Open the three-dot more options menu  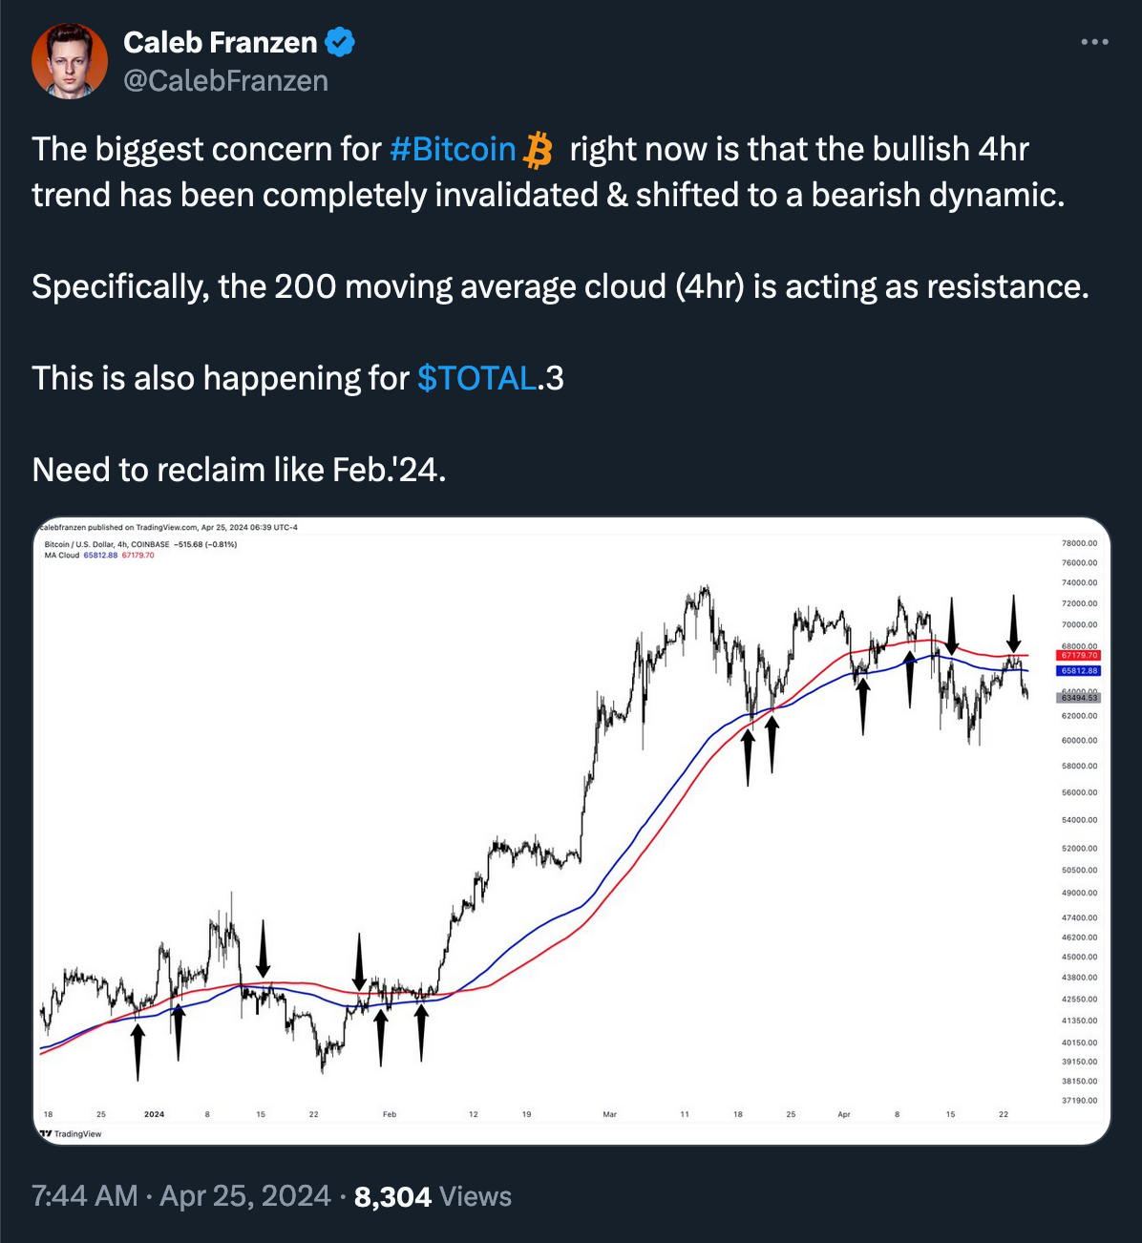pos(1094,42)
